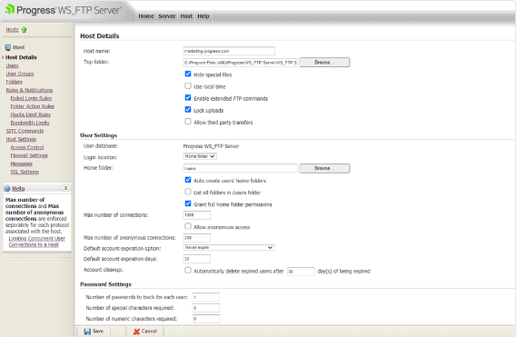Enable Allow third party transfers checkbox
Screen dimensions: 517x337
[x=188, y=122]
